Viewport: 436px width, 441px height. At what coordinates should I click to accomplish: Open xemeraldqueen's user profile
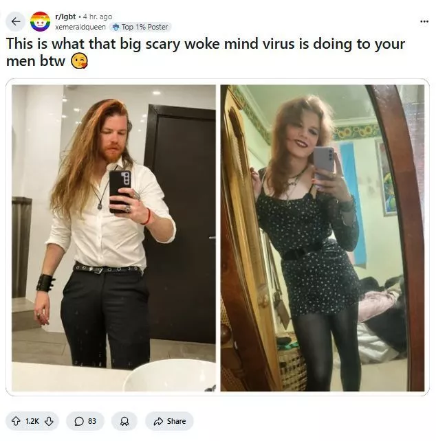point(80,27)
